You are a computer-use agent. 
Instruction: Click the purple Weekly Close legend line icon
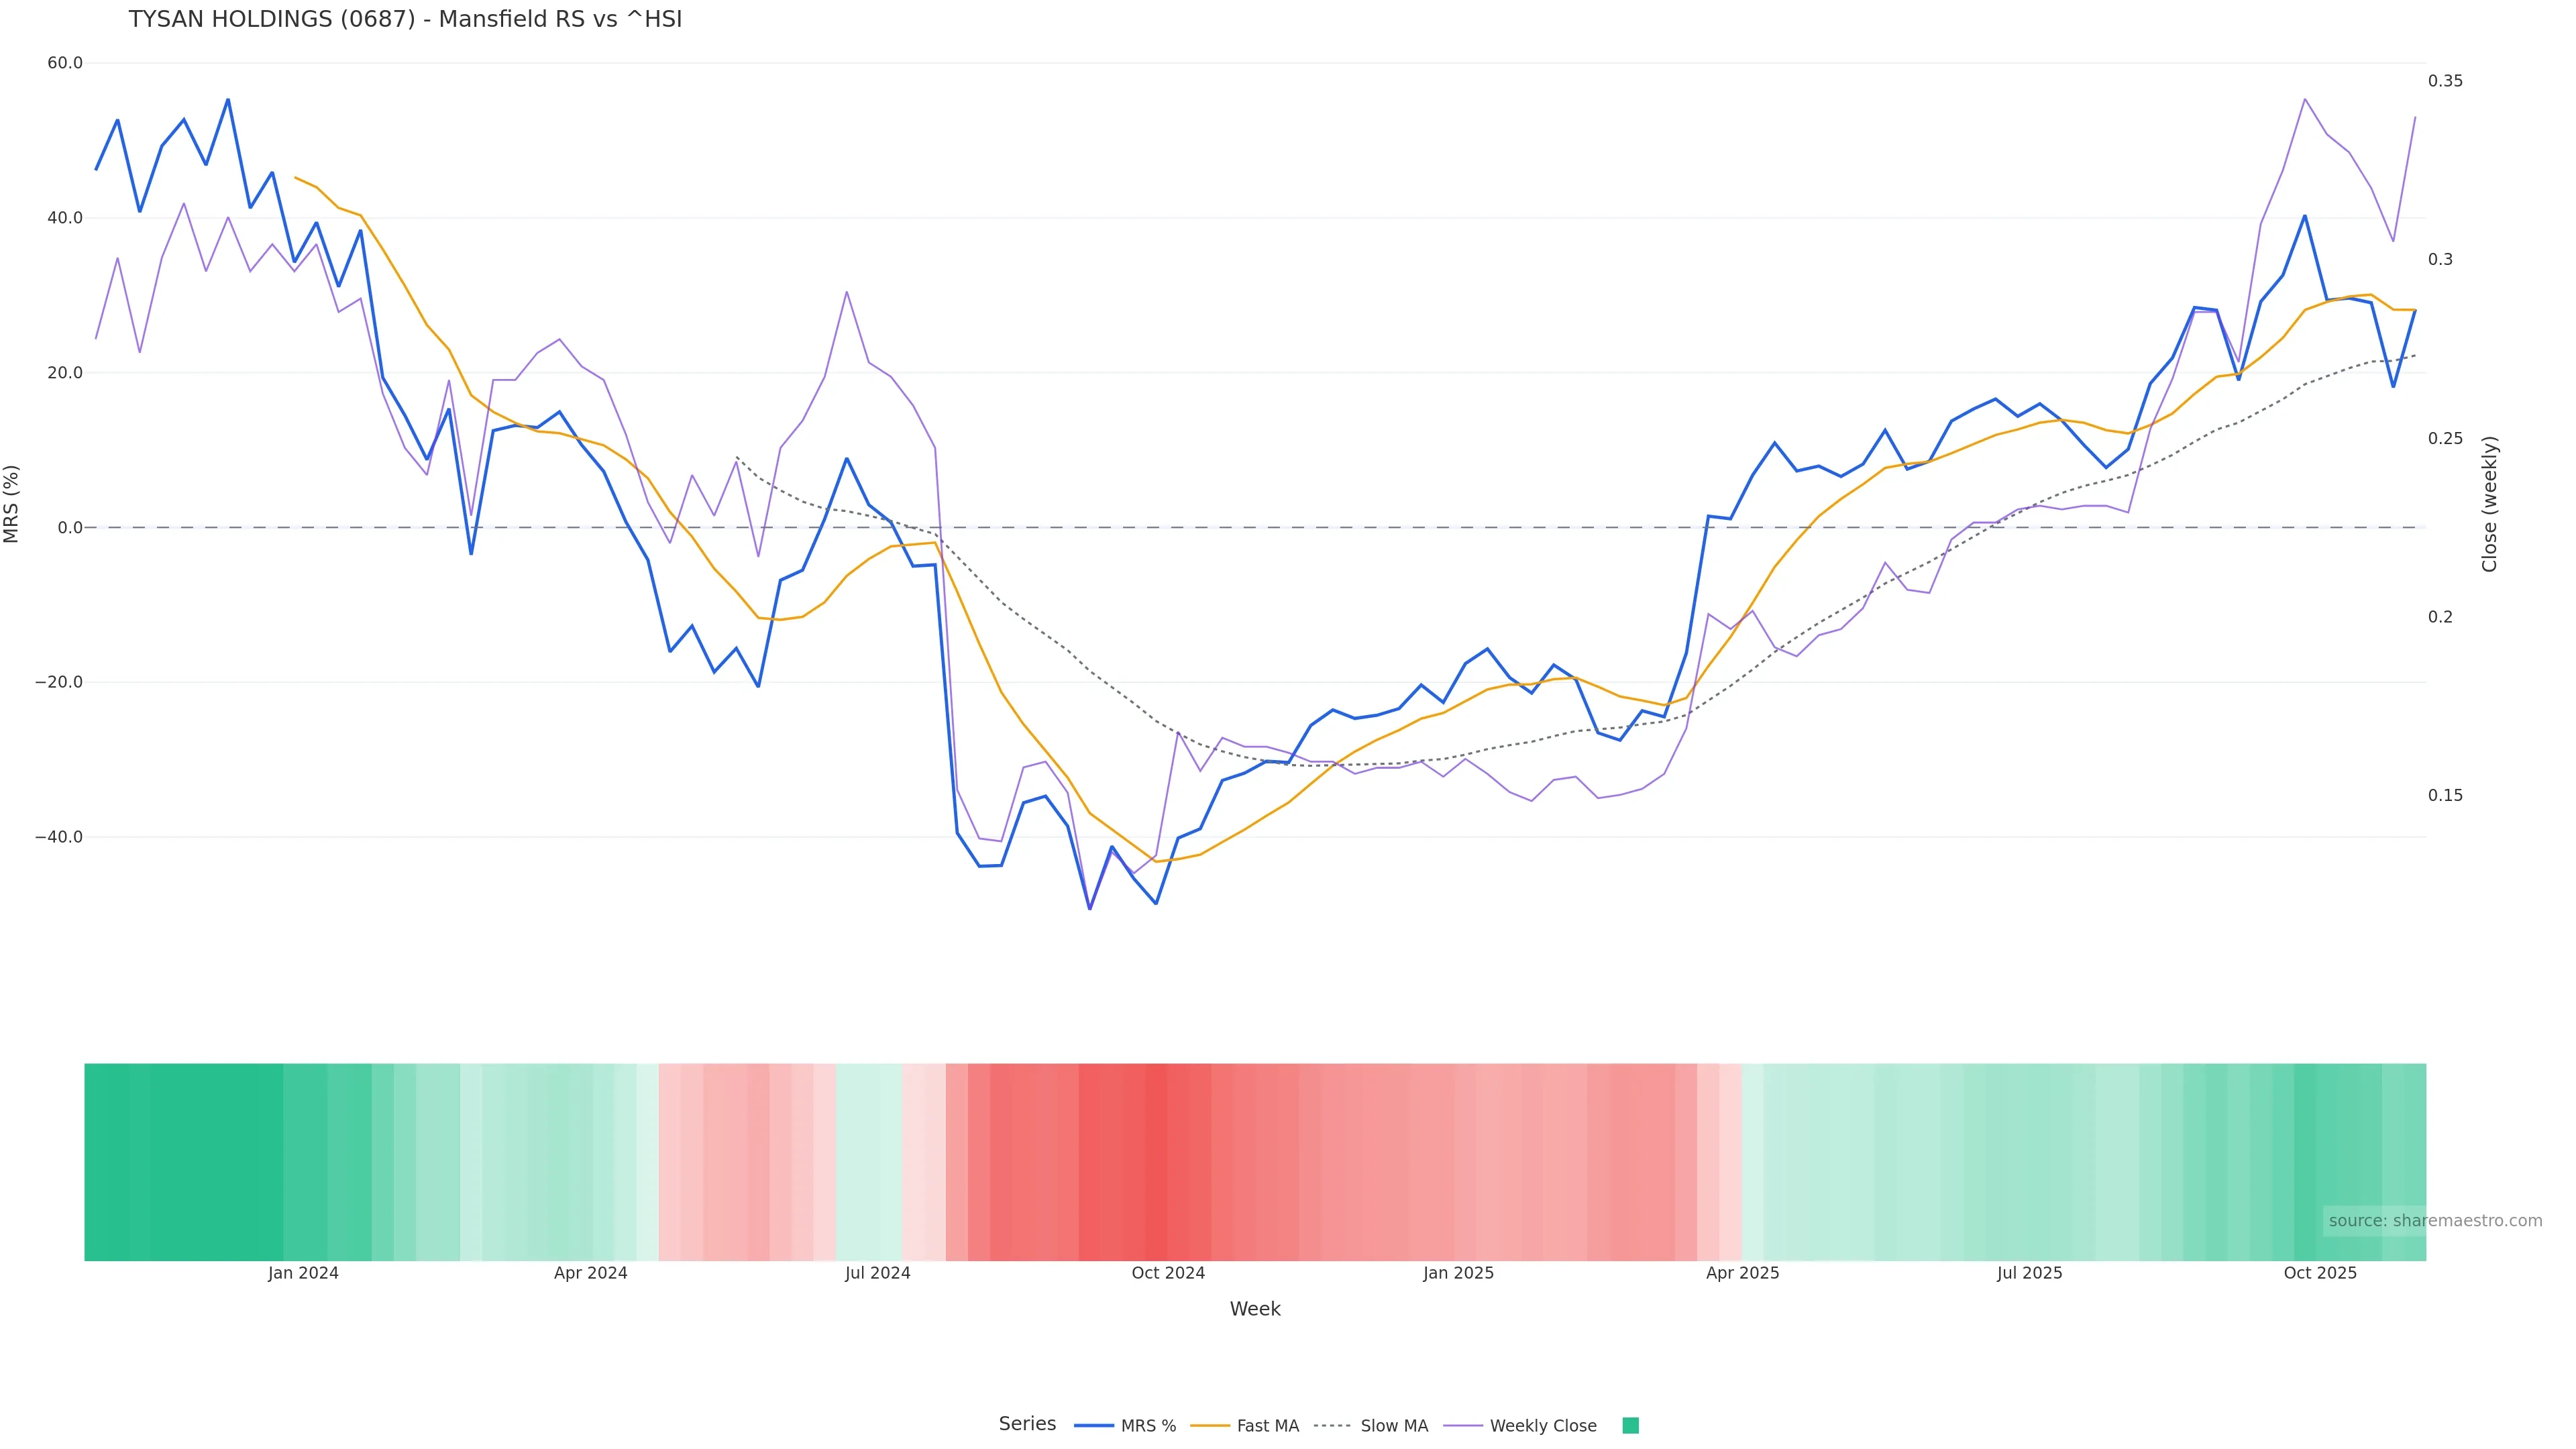click(1463, 1426)
